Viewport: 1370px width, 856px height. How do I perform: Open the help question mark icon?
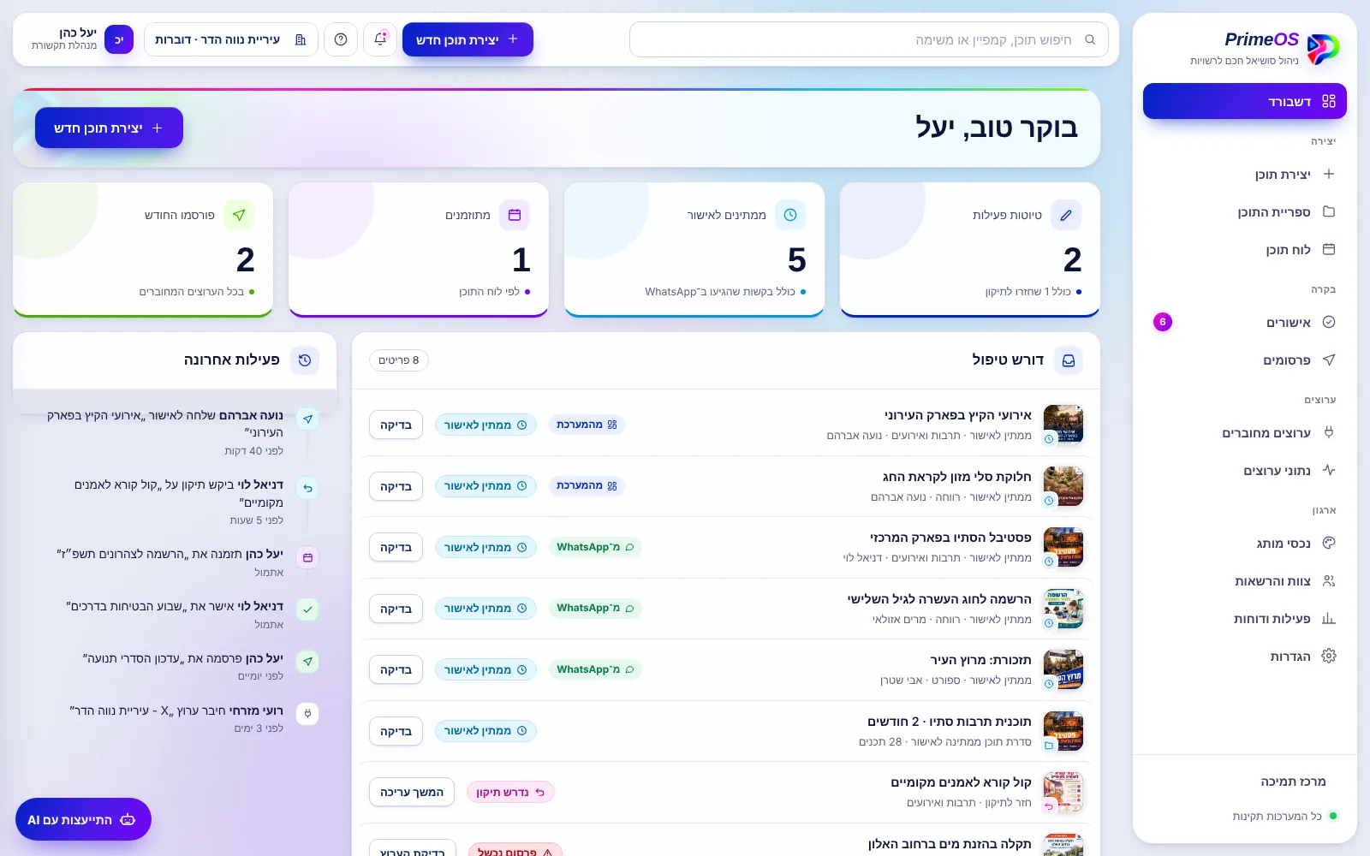(x=341, y=39)
